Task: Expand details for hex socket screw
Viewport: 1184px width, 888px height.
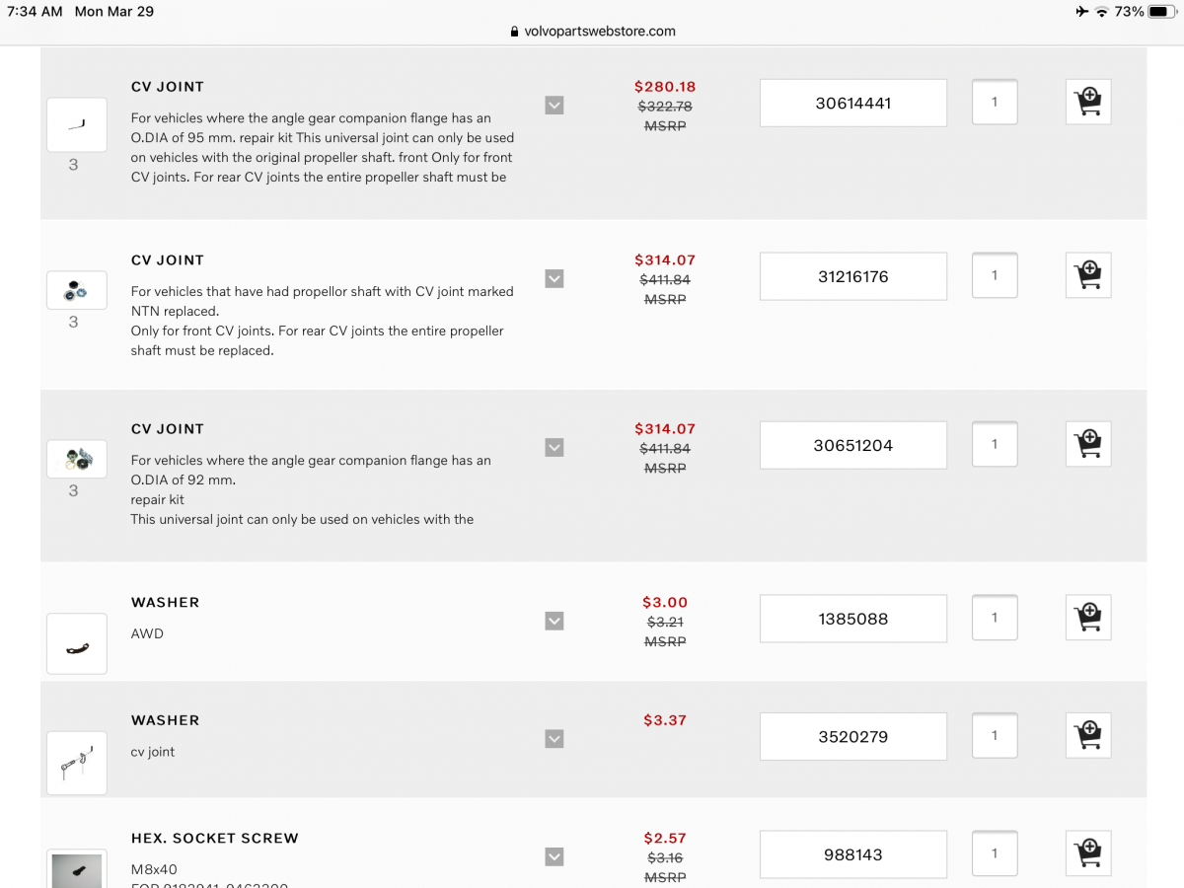Action: (x=555, y=856)
